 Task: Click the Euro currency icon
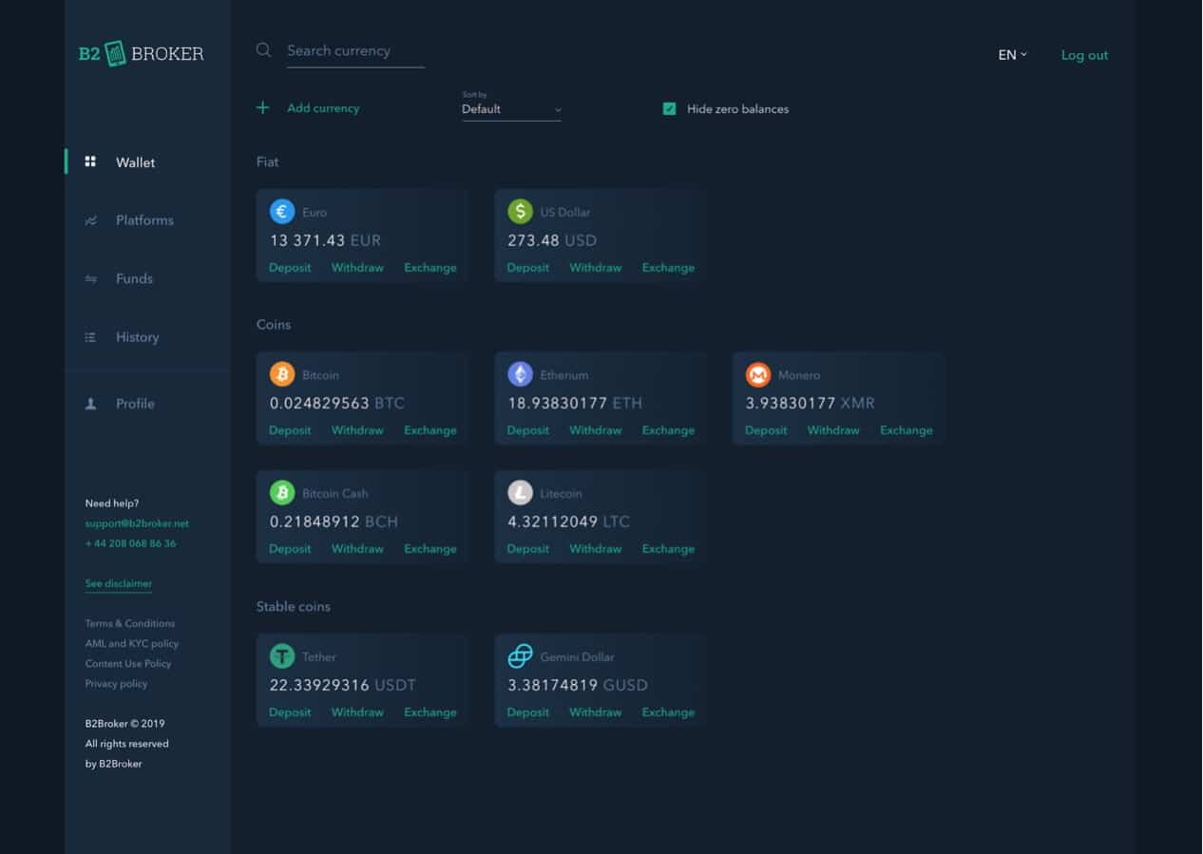(x=282, y=211)
